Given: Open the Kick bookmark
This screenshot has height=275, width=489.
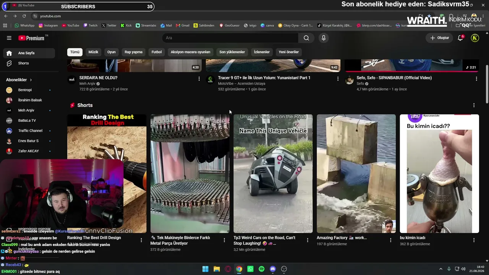Looking at the screenshot, I should coord(126,26).
